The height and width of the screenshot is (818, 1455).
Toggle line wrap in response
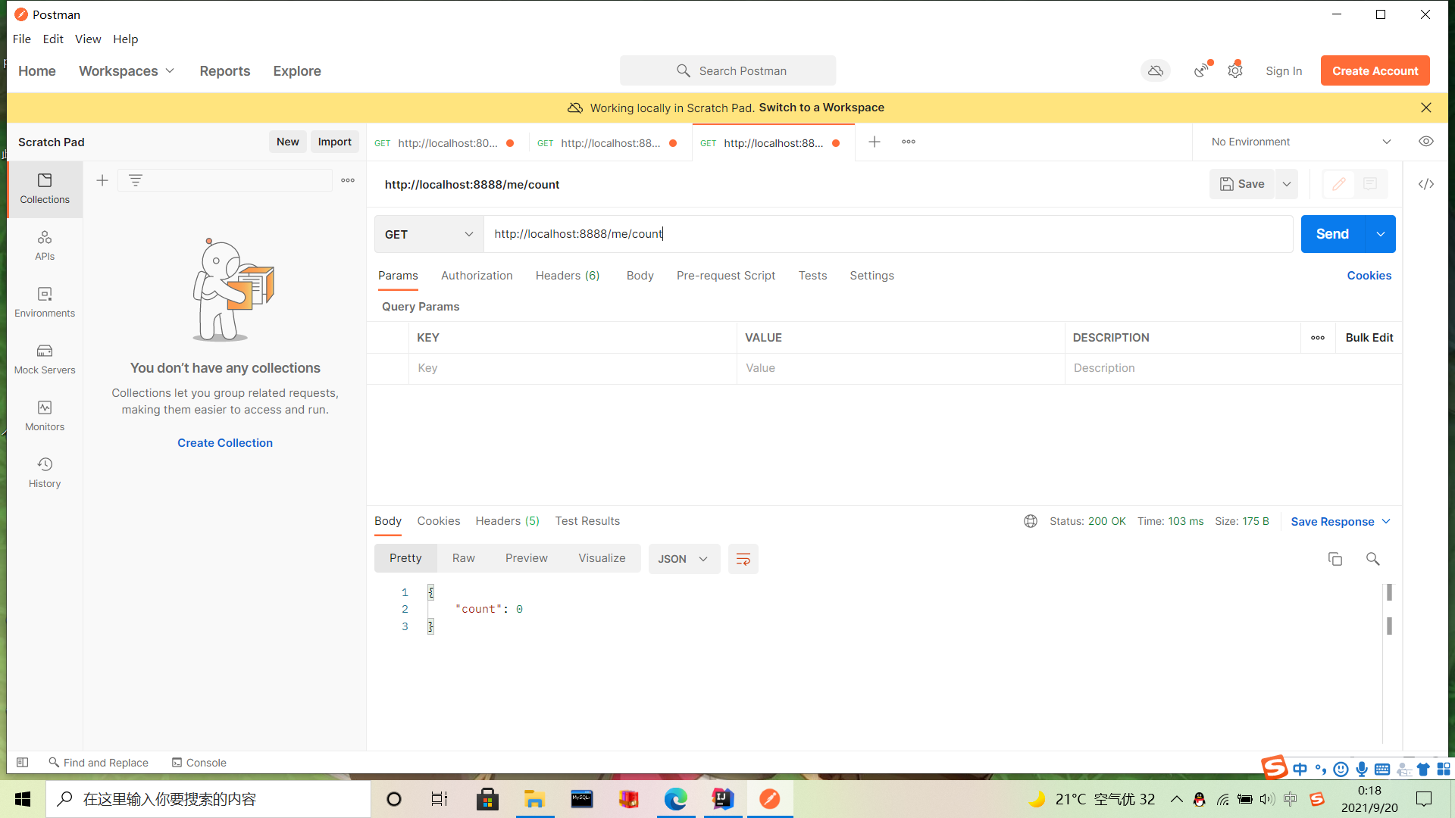(743, 559)
